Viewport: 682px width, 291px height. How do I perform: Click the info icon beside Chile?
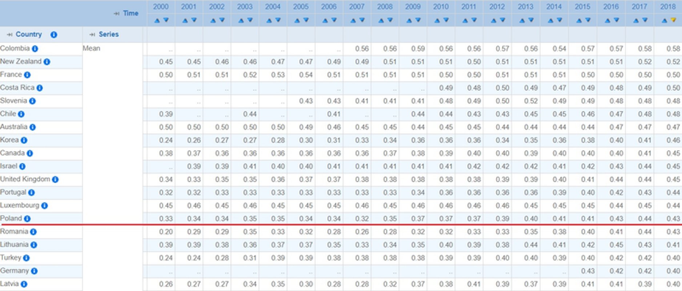pyautogui.click(x=21, y=114)
